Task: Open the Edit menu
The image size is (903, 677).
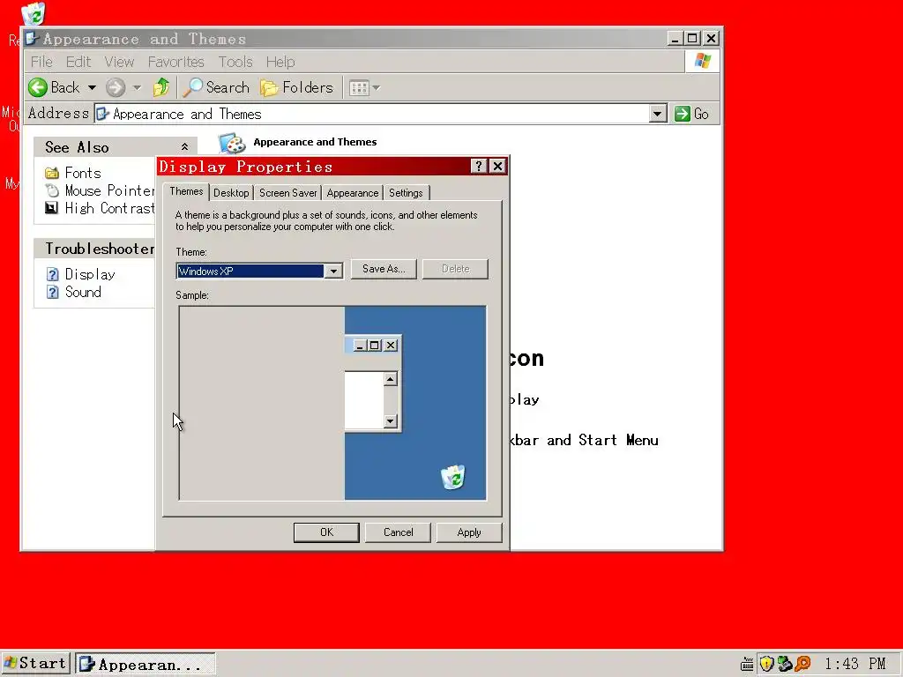Action: click(78, 62)
